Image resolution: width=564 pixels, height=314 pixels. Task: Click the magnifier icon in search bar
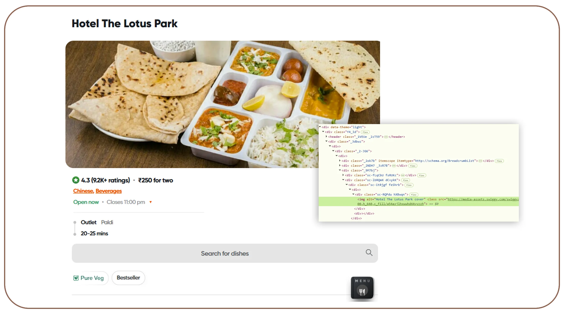click(x=369, y=252)
